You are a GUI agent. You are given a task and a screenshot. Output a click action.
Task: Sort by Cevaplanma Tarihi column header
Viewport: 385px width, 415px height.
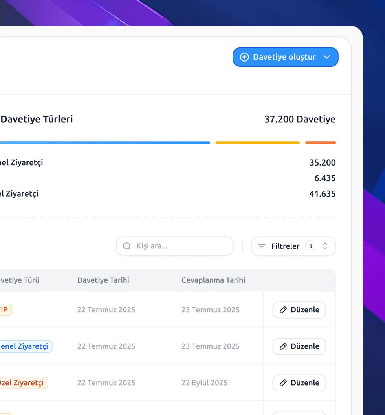tap(213, 280)
